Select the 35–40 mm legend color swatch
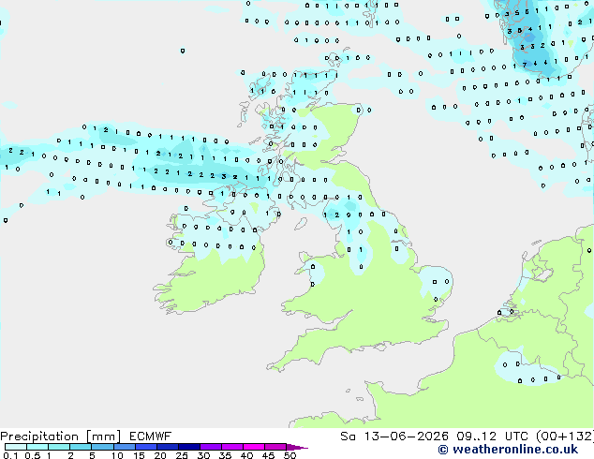The width and height of the screenshot is (594, 459). (231, 447)
